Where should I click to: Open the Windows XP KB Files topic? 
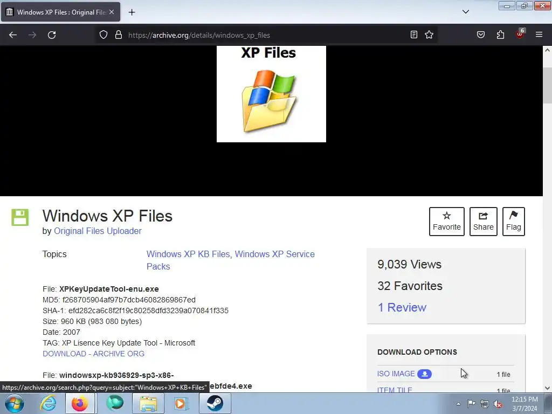point(188,254)
